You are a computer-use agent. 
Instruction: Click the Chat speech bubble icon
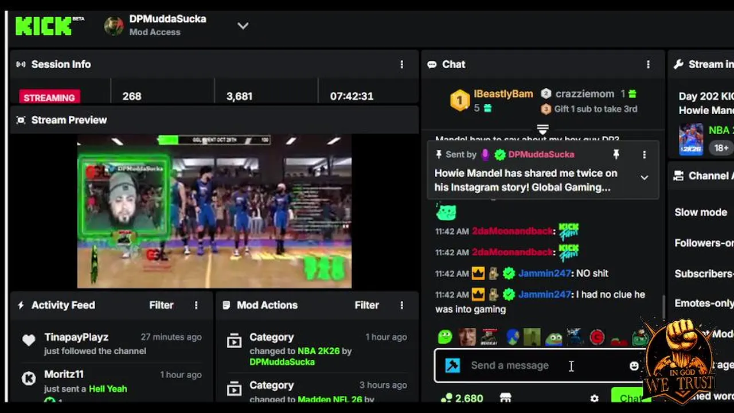pyautogui.click(x=432, y=64)
